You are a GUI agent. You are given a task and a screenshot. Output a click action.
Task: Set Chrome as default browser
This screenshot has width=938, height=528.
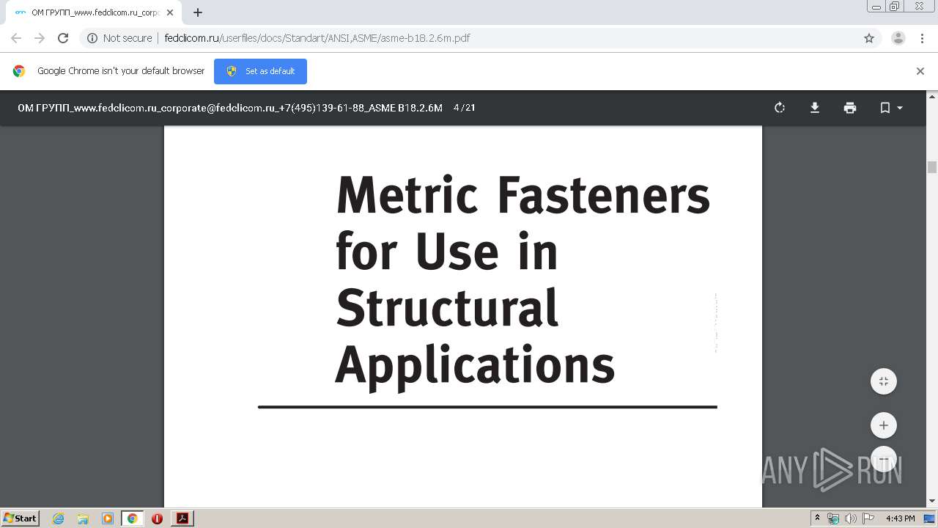click(260, 71)
